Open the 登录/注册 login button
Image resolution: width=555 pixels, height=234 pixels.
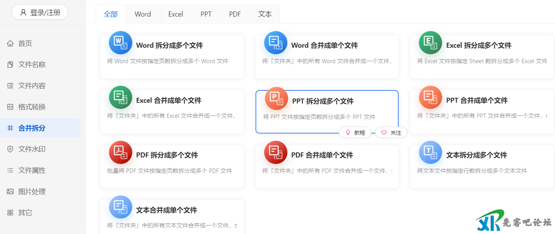(40, 12)
